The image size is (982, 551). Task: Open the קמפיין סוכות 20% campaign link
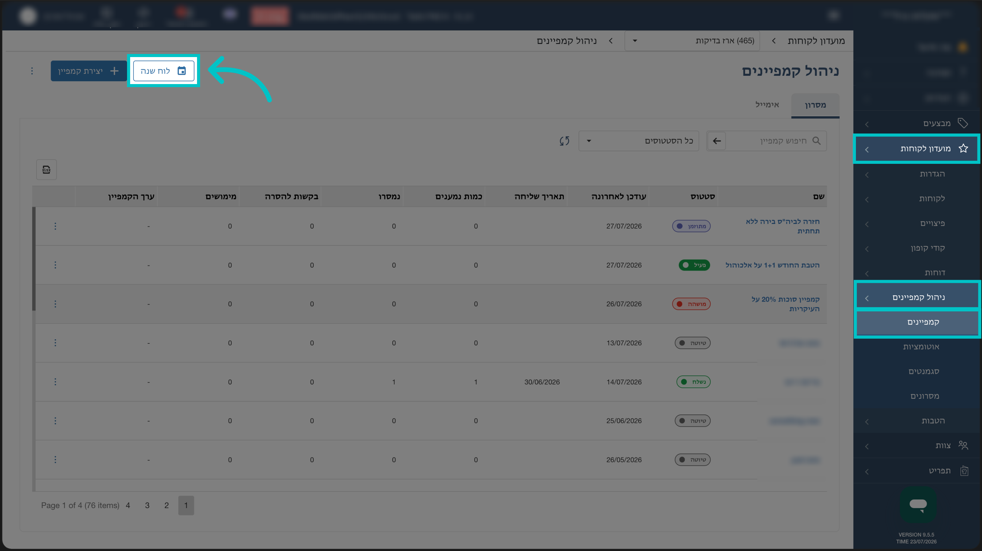785,304
